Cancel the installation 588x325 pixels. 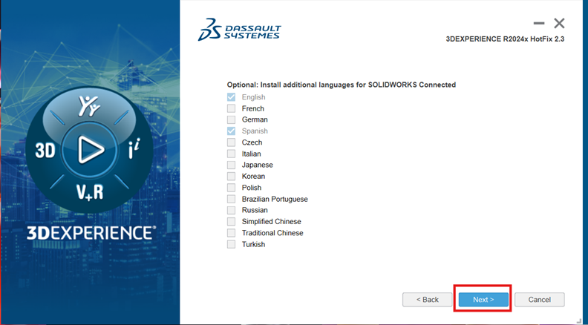(x=539, y=300)
